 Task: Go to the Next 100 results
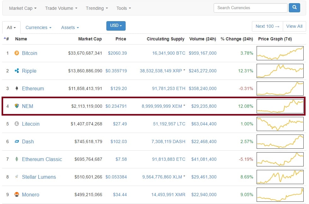267,26
